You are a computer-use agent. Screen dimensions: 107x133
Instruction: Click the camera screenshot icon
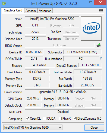pyautogui.click(x=101, y=10)
